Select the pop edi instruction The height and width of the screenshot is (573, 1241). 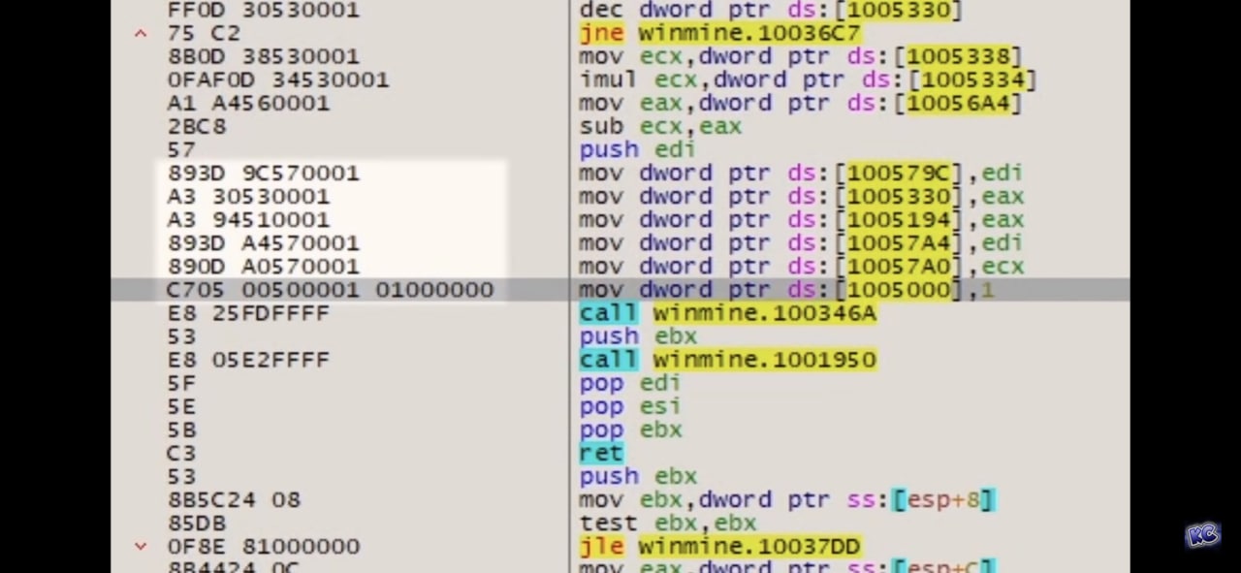[x=630, y=382]
